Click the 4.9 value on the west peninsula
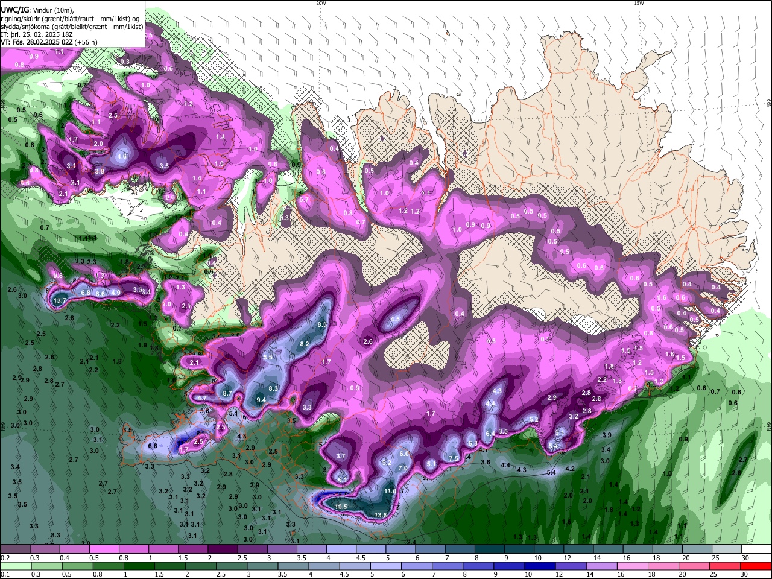The image size is (772, 579). click(x=116, y=293)
